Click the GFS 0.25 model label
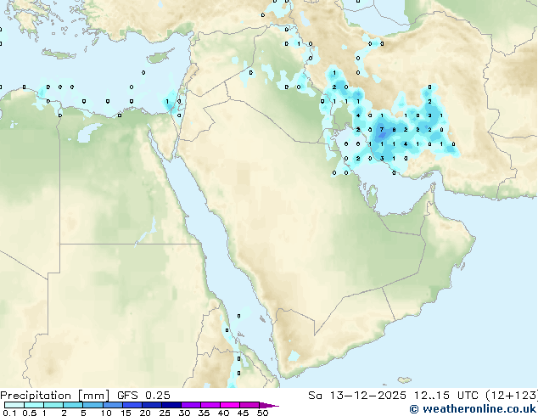This screenshot has height=416, width=538. (x=143, y=396)
